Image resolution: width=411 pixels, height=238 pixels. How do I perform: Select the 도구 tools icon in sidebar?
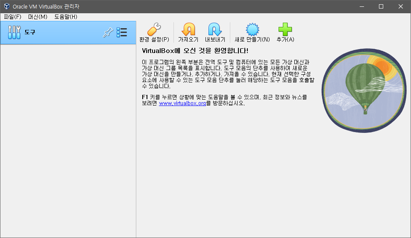click(x=14, y=32)
